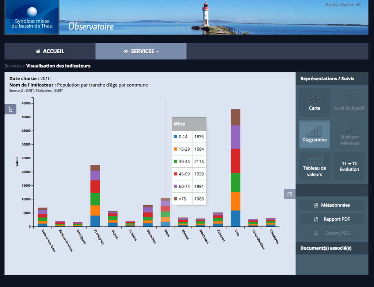Follow the Services breadcrumb link
Image resolution: width=374 pixels, height=287 pixels.
(x=13, y=66)
